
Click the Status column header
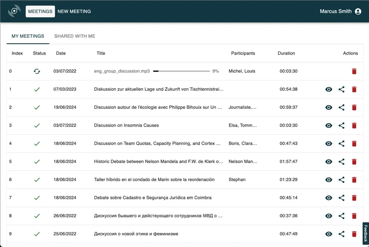coord(39,53)
